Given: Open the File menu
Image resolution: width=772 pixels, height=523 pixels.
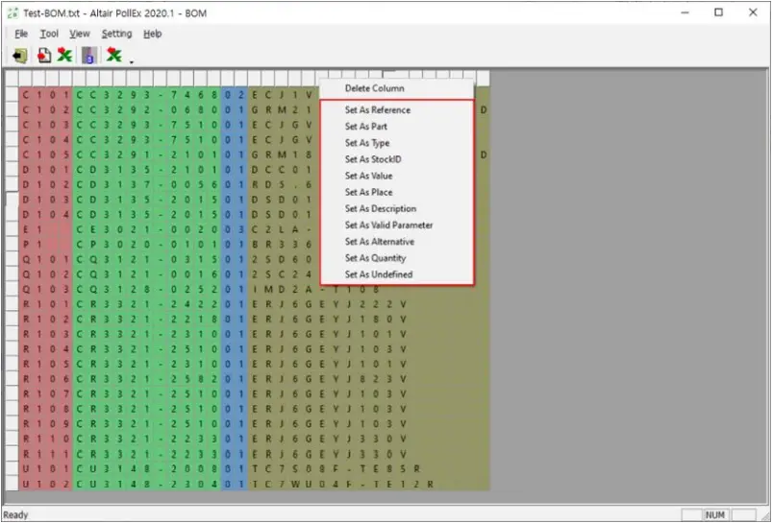Looking at the screenshot, I should coord(21,34).
